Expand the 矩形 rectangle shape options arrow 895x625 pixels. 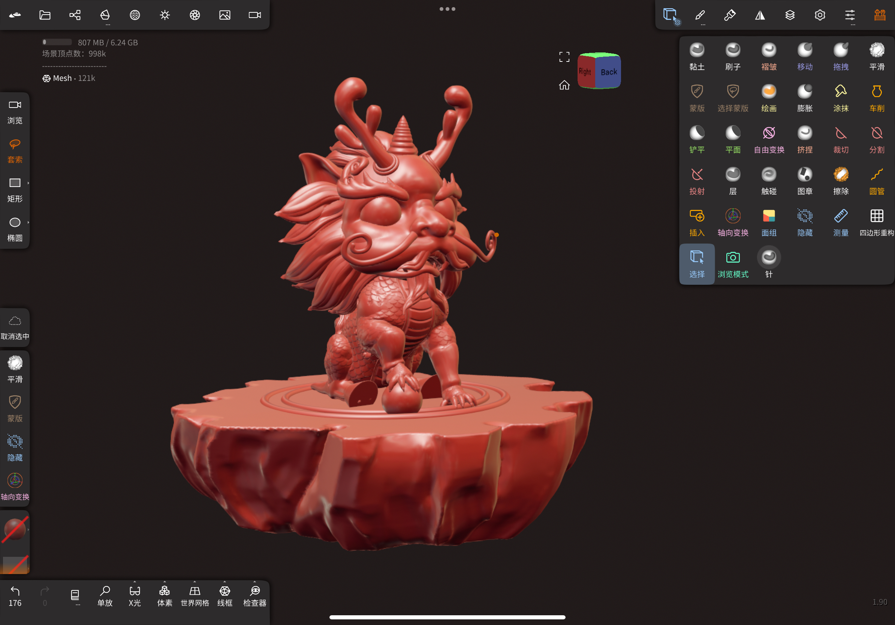[28, 183]
